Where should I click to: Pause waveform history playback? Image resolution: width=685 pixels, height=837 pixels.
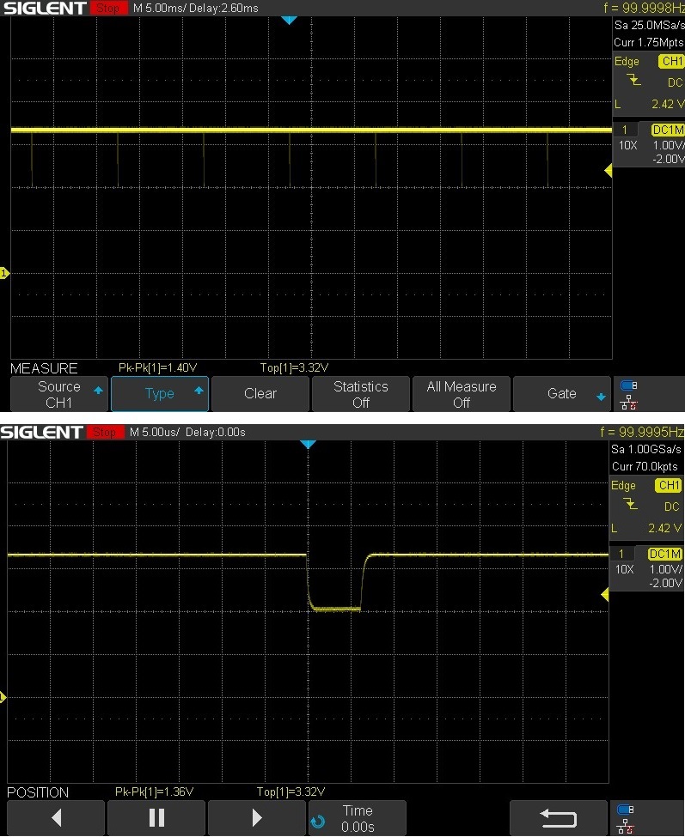pos(156,818)
